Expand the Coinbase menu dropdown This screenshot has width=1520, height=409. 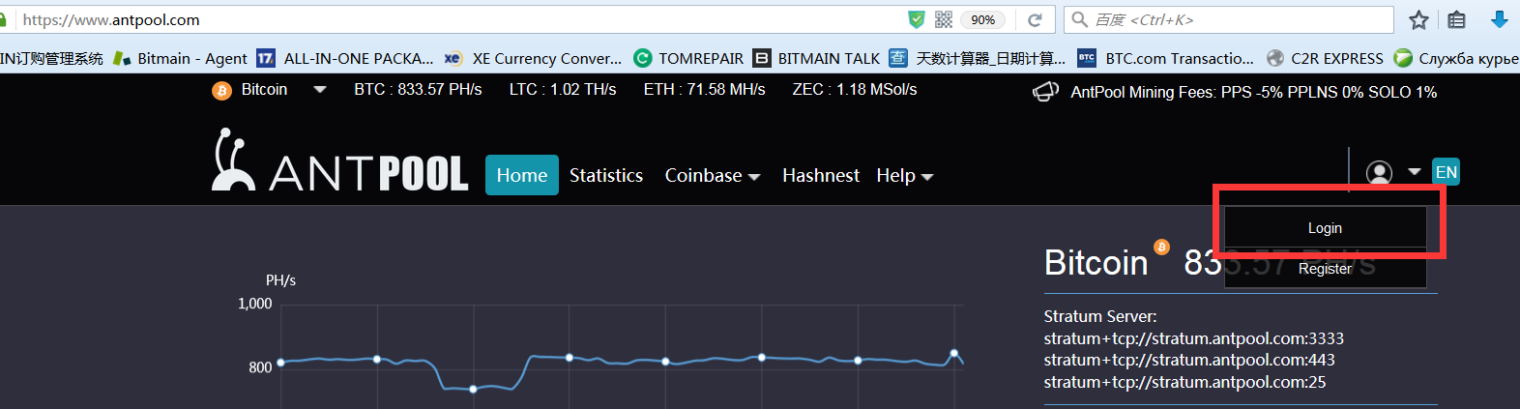pyautogui.click(x=713, y=176)
